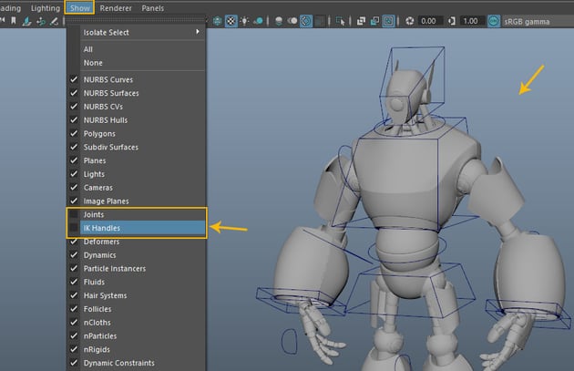The image size is (574, 371).
Task: Choose None in the Show menu
Action: point(92,63)
